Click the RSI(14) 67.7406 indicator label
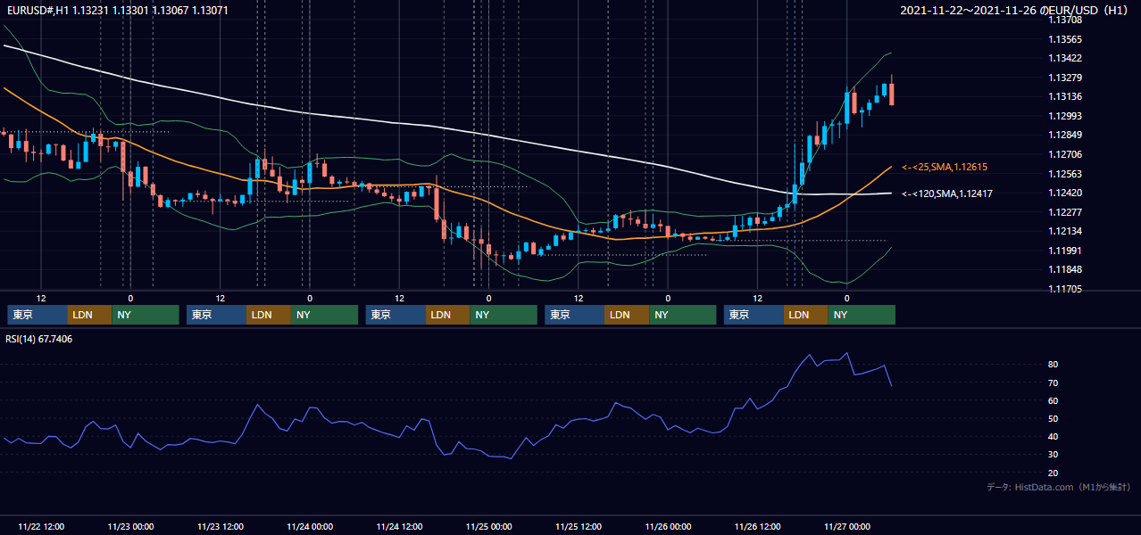Screen dimensions: 1141x535 [39, 339]
